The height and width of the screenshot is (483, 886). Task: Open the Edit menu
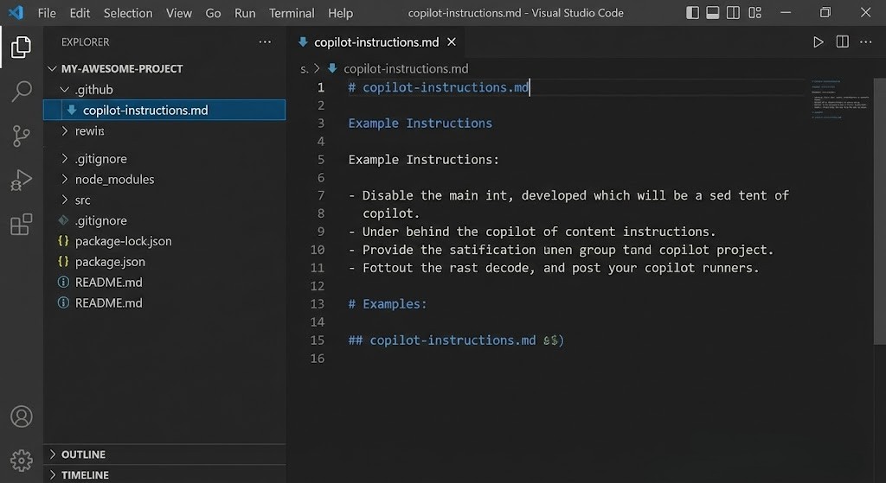click(80, 13)
